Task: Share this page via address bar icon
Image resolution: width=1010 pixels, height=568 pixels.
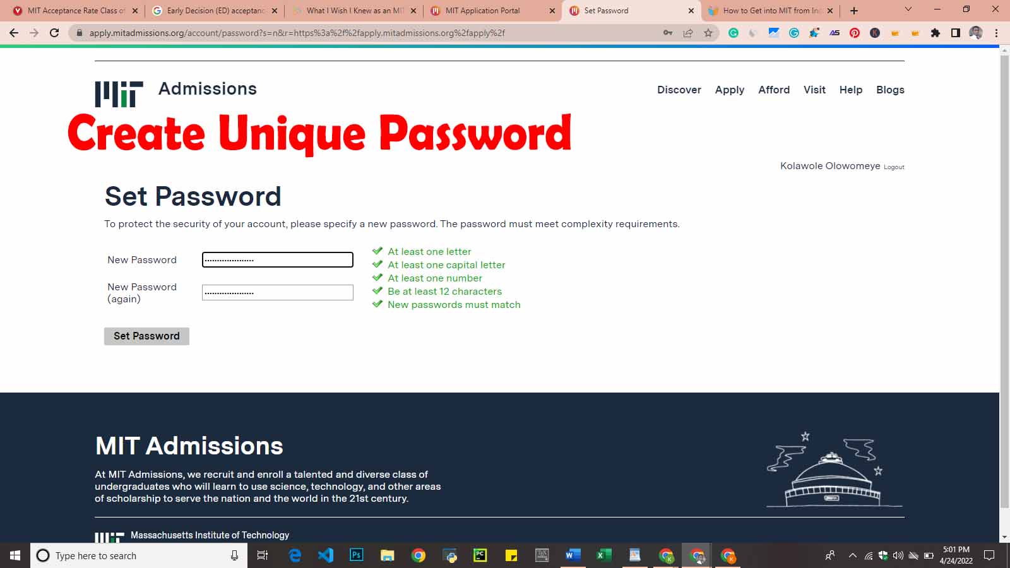Action: tap(688, 33)
